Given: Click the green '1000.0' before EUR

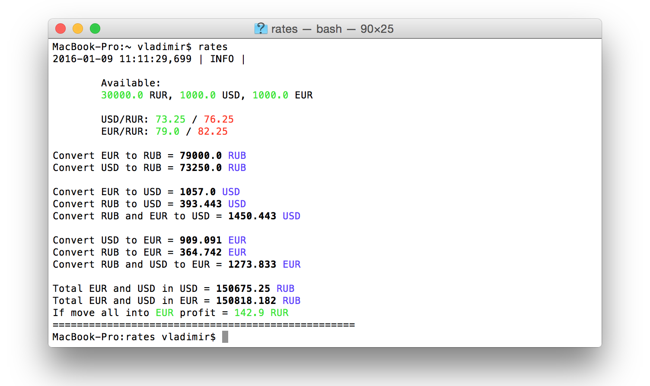Looking at the screenshot, I should point(270,95).
